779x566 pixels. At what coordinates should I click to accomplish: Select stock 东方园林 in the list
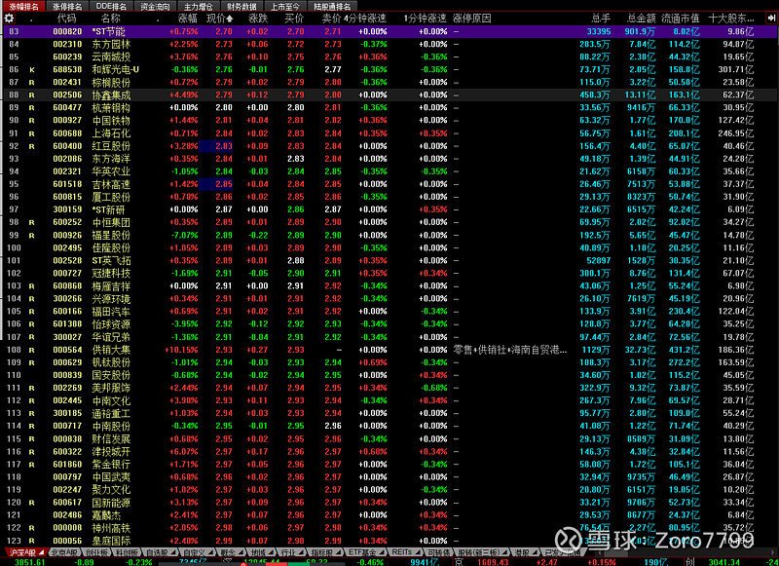111,44
